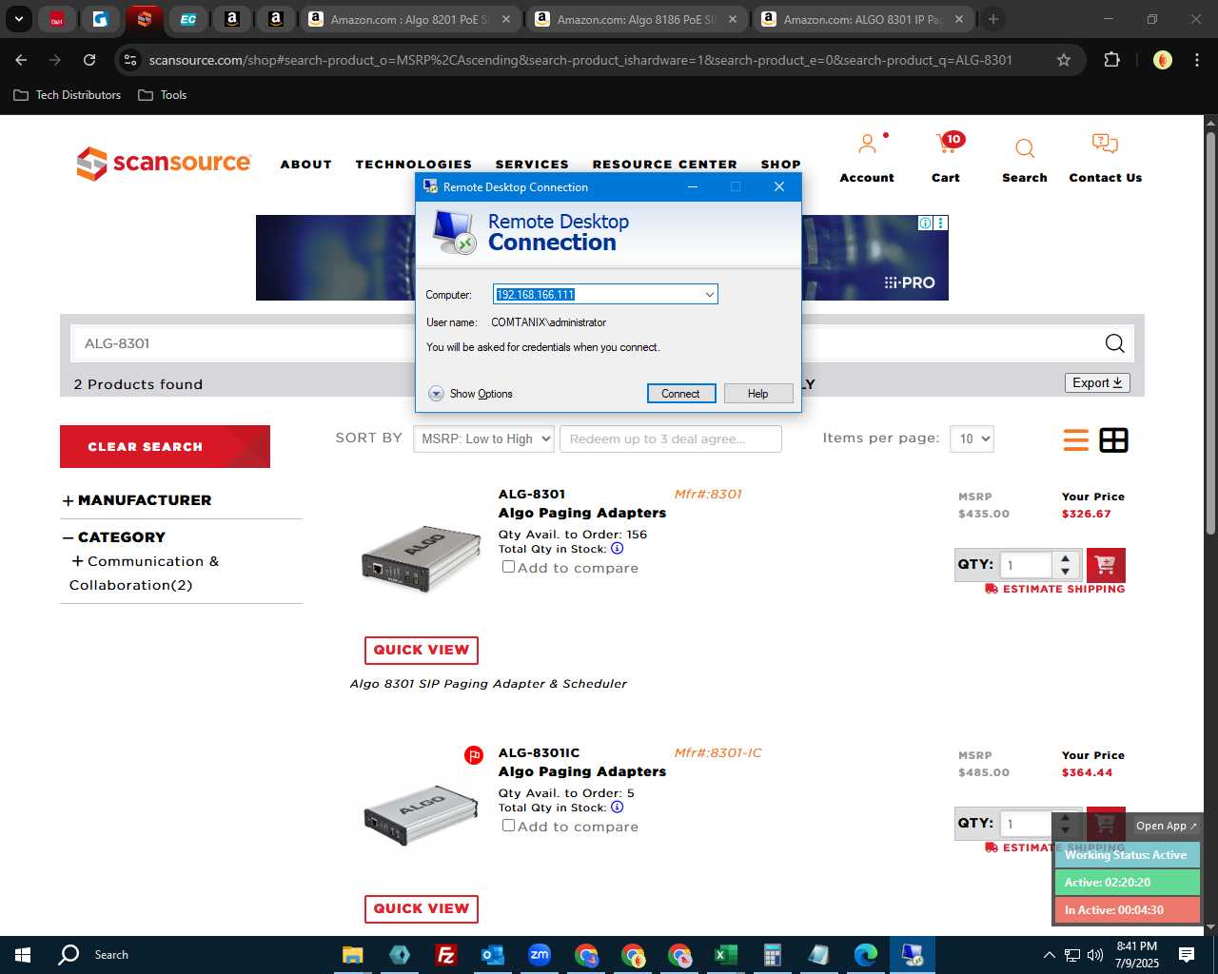Open Quick View for ALG-8301
The width and height of the screenshot is (1218, 974).
[x=422, y=650]
